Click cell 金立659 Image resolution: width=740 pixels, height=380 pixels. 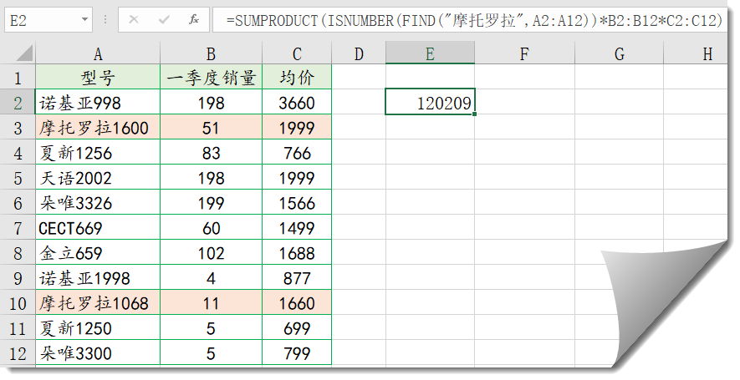point(98,252)
